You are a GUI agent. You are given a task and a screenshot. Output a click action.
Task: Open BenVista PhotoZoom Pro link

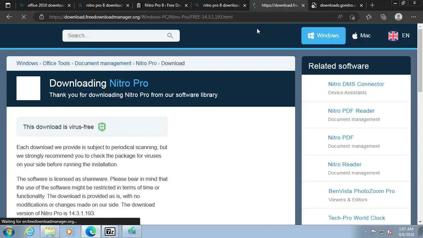(362, 191)
